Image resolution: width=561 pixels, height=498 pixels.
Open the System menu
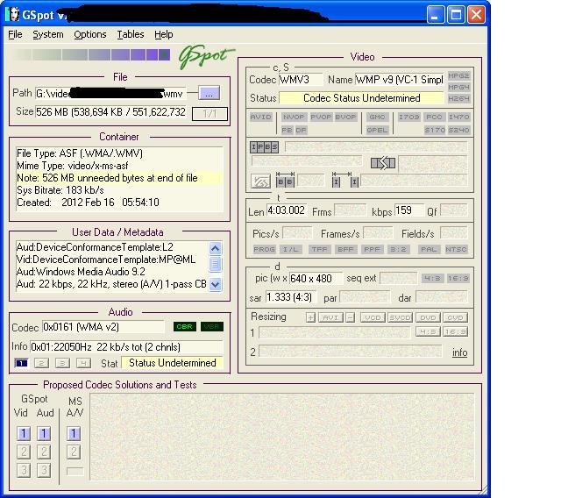pos(48,34)
